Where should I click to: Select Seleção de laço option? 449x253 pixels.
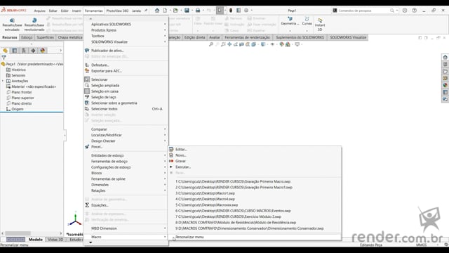(103, 97)
